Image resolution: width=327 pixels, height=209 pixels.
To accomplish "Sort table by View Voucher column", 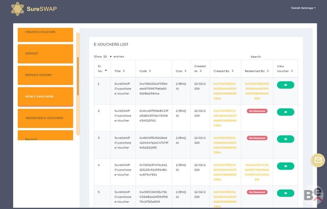I will pos(285,69).
